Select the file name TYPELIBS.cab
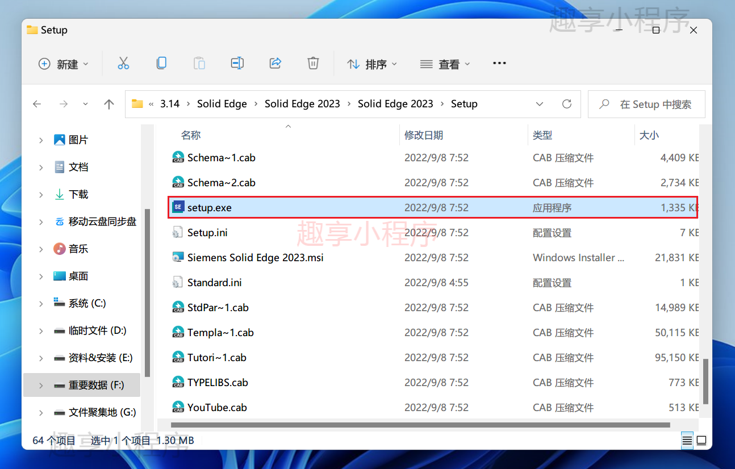735x469 pixels. tap(218, 383)
